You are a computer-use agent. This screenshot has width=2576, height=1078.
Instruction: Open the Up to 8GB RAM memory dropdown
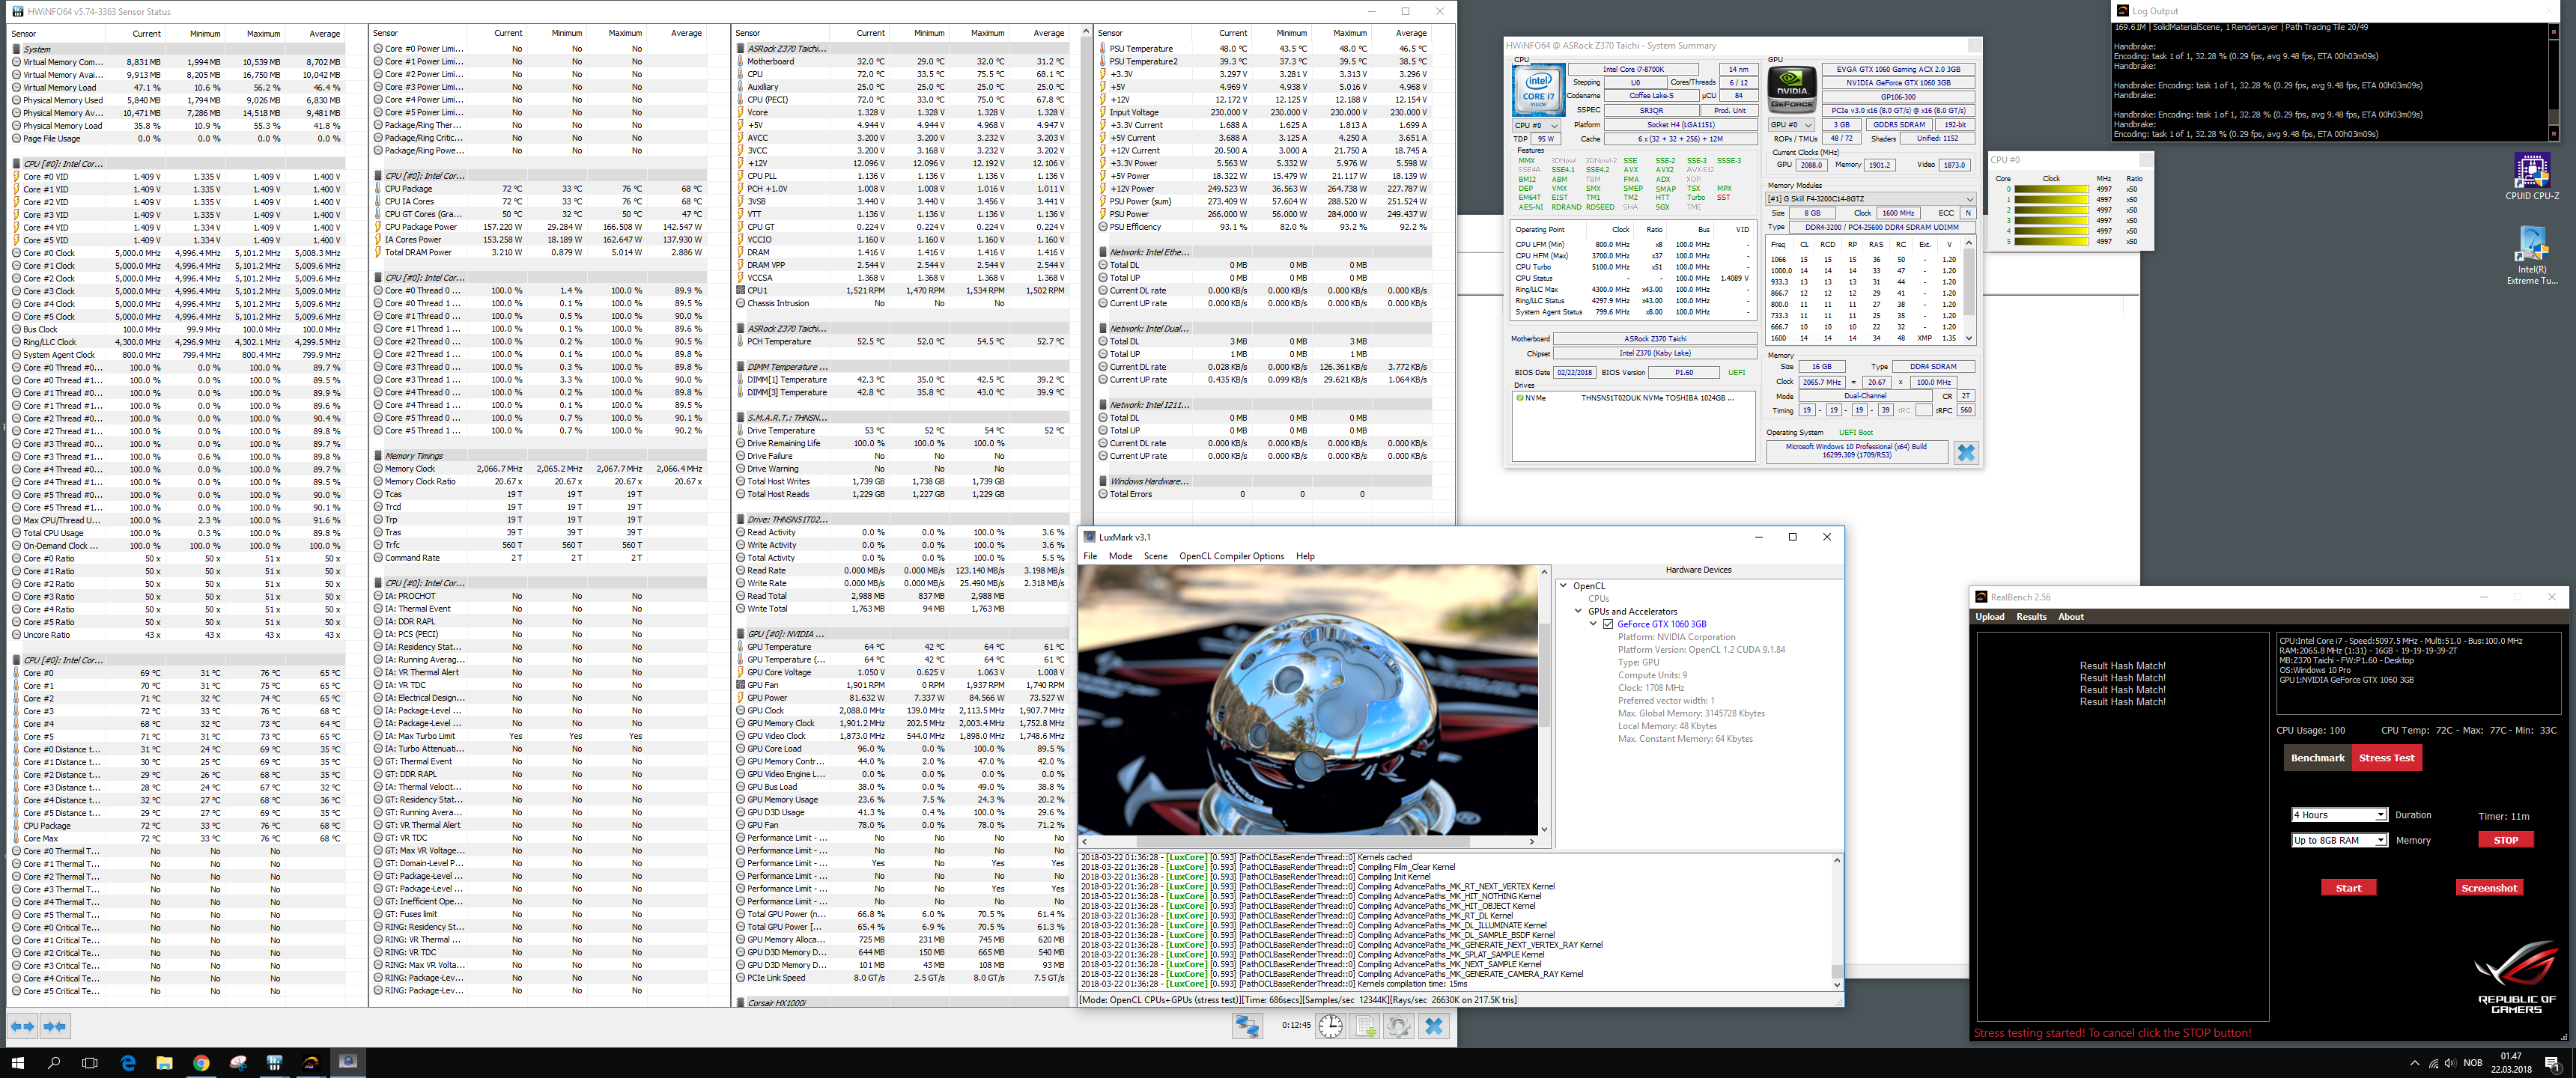2339,840
